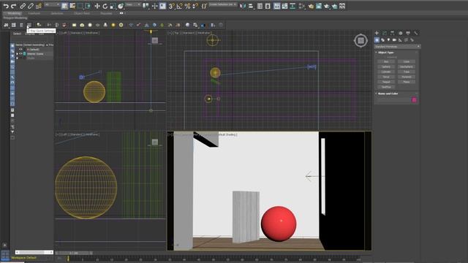Activate the Unlink Selection tool

(x=31, y=6)
